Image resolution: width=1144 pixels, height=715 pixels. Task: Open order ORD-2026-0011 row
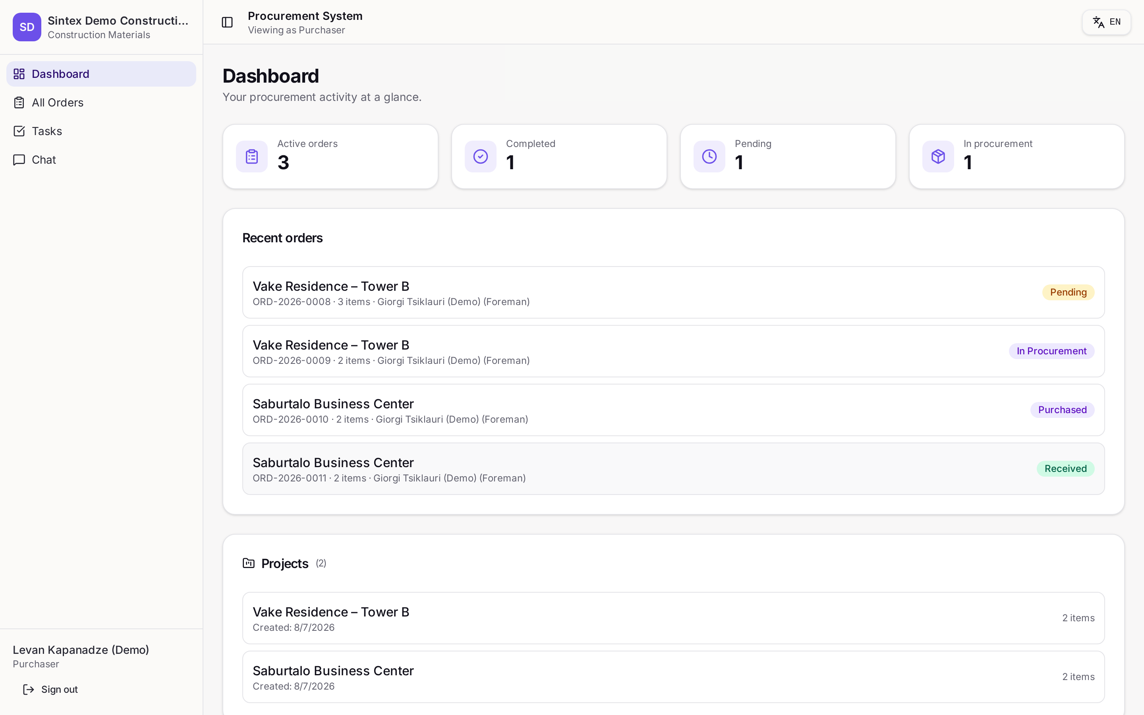coord(673,469)
